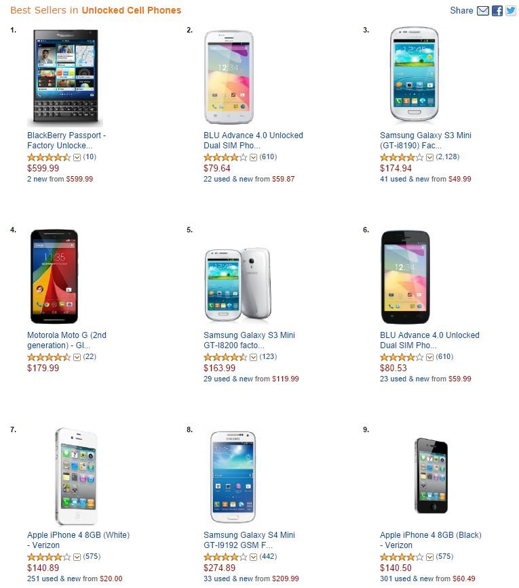Share on Facebook icon

point(497,10)
